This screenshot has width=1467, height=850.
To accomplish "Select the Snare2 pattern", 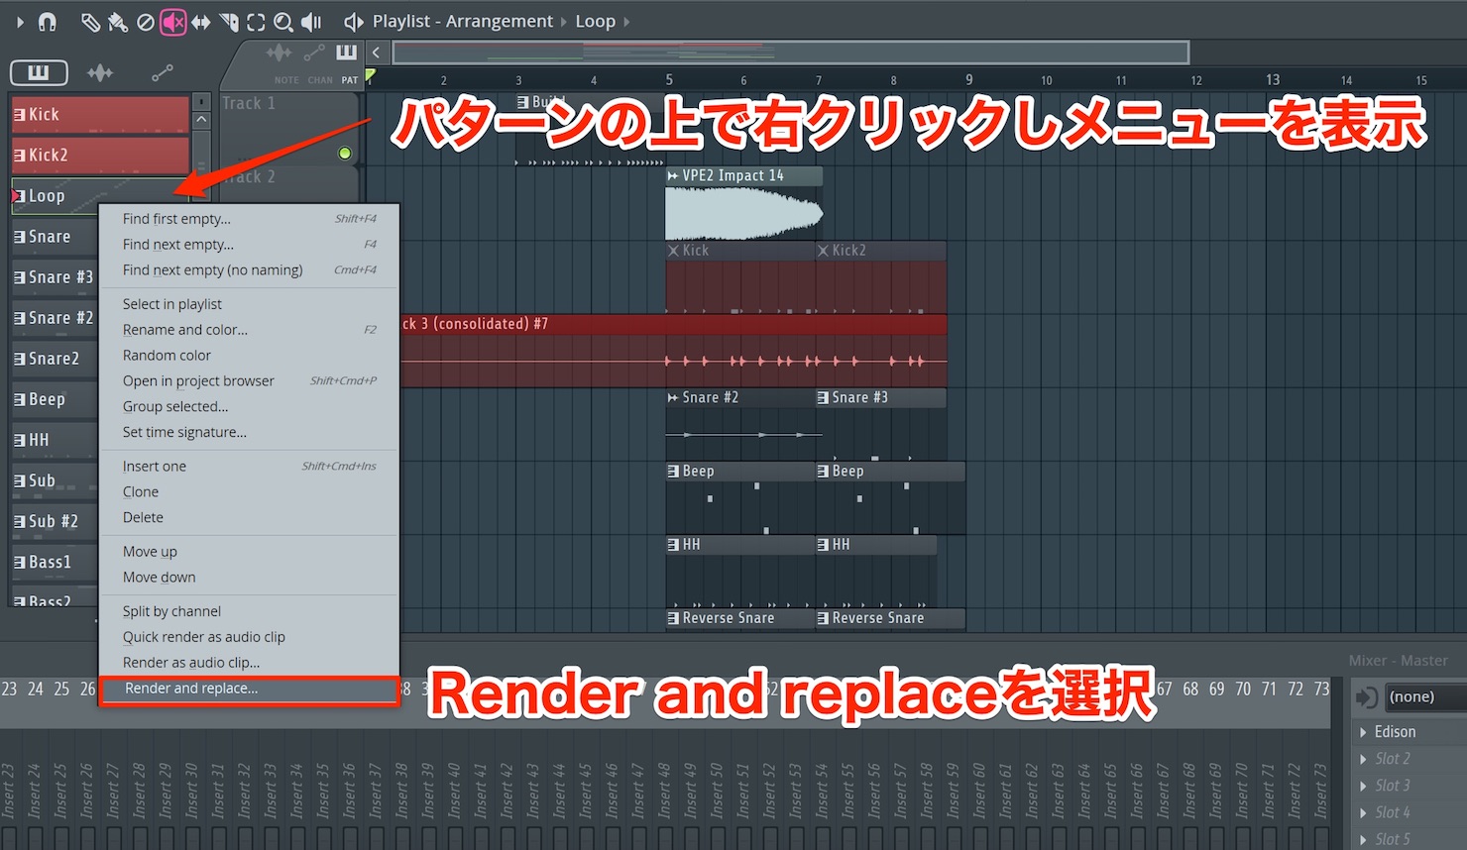I will pyautogui.click(x=55, y=359).
